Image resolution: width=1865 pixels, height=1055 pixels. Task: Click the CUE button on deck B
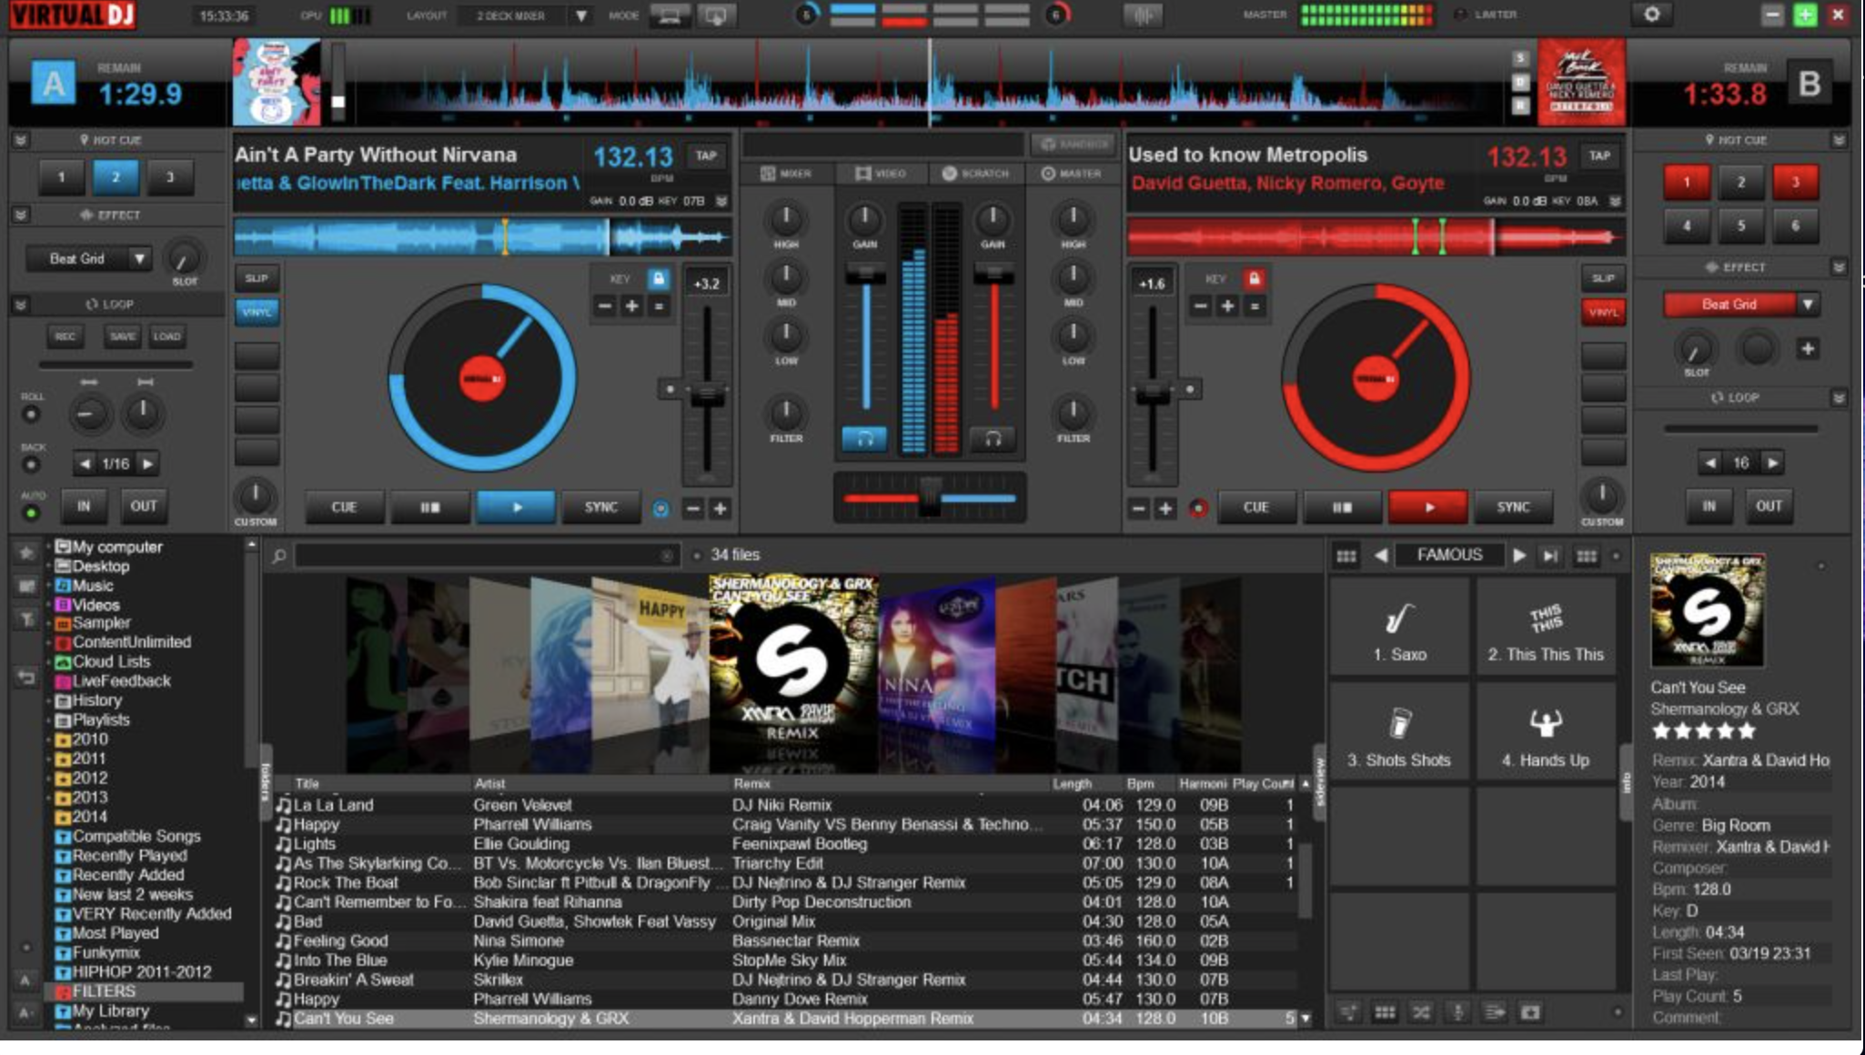pos(1255,507)
